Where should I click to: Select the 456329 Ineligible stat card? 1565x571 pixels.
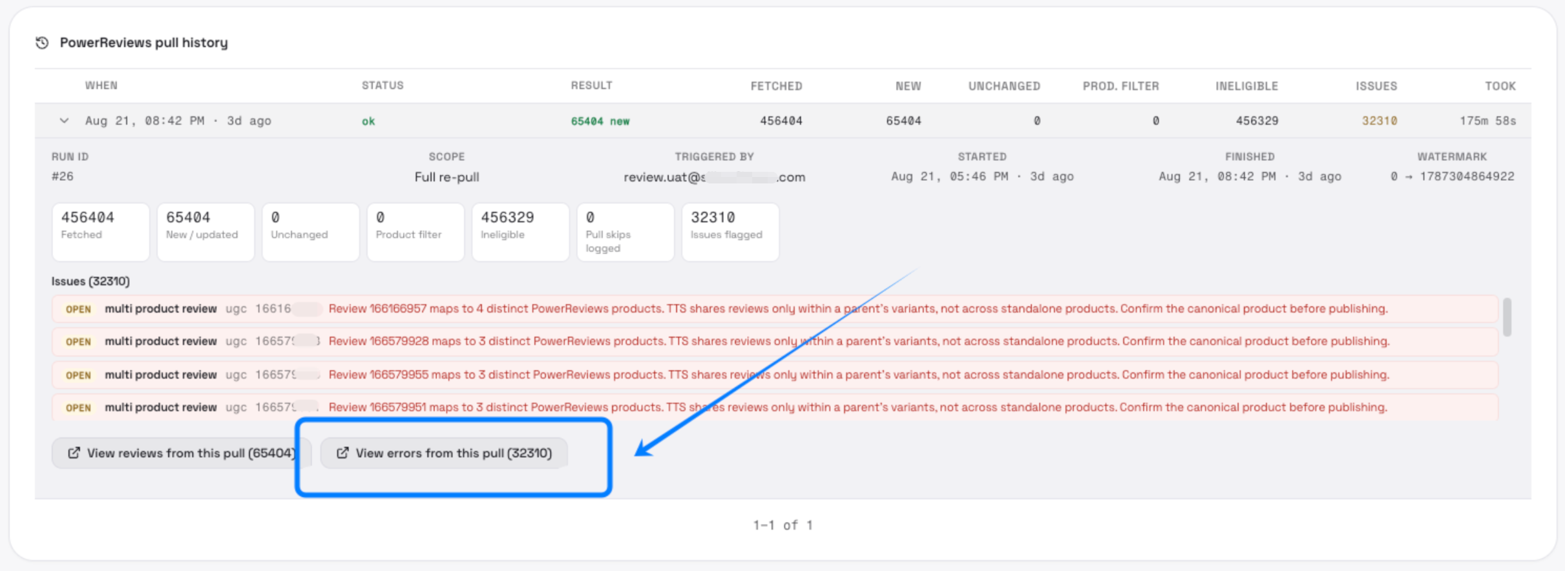520,232
